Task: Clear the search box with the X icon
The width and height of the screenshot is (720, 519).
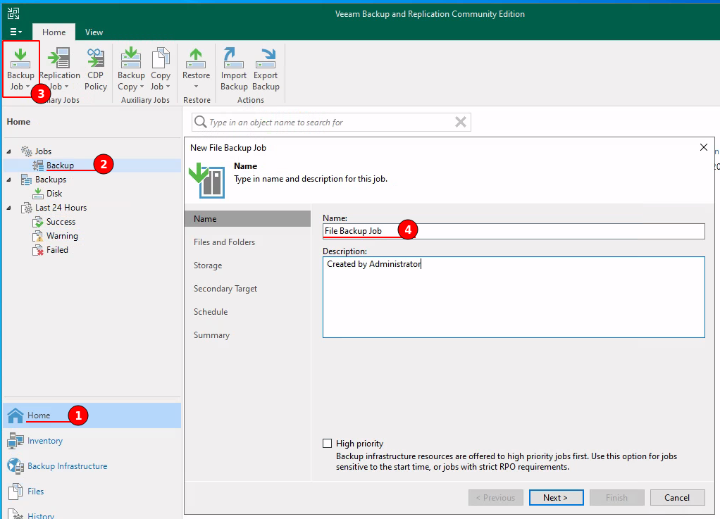Action: coord(461,122)
